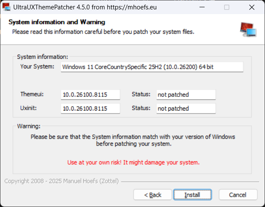Click the Themeui status 'not patched' field

pos(186,94)
